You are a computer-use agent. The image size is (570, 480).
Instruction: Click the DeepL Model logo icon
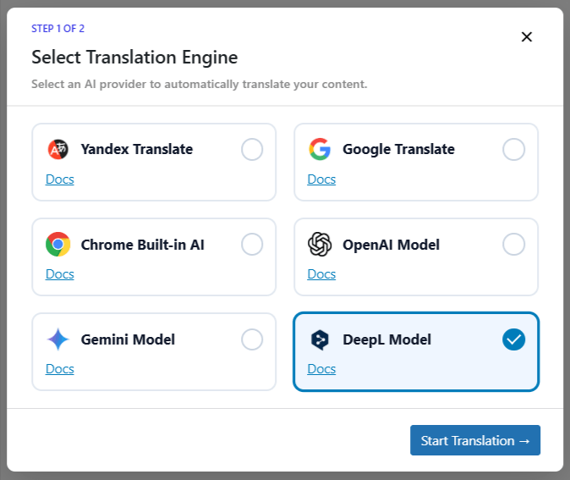(x=319, y=339)
